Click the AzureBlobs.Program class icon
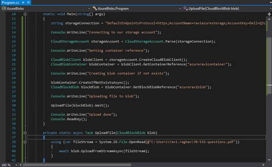 tap(94, 8)
